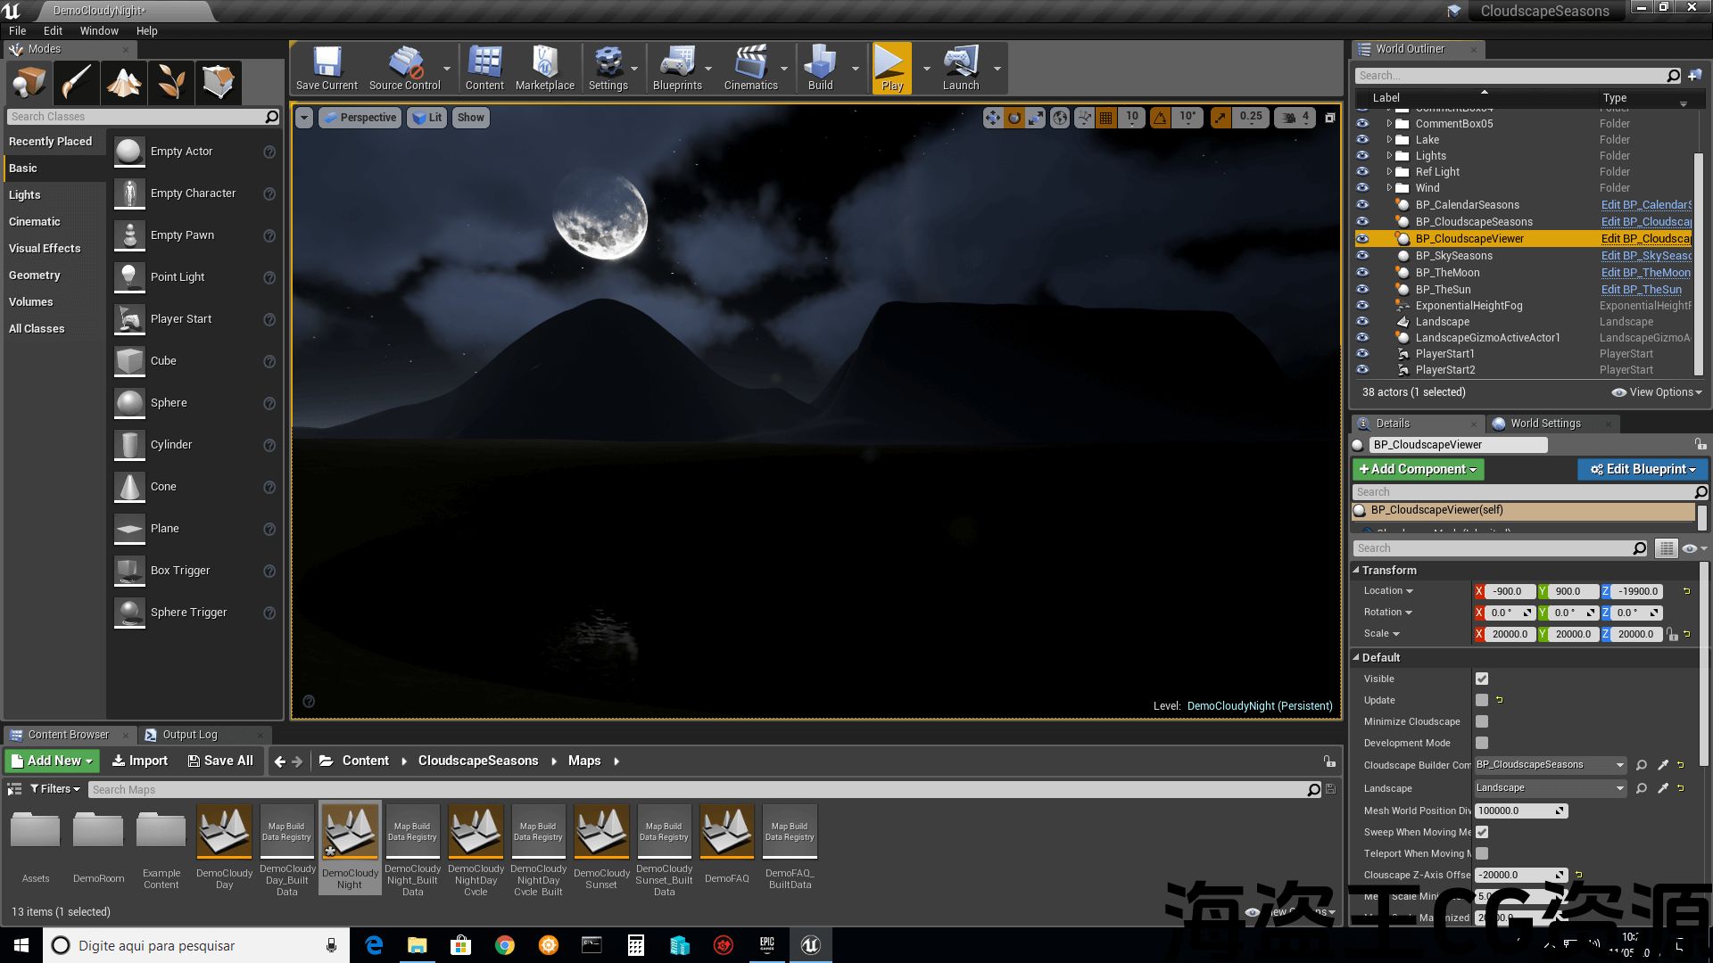Switch to the World Settings tab
The height and width of the screenshot is (963, 1713).
[1545, 424]
